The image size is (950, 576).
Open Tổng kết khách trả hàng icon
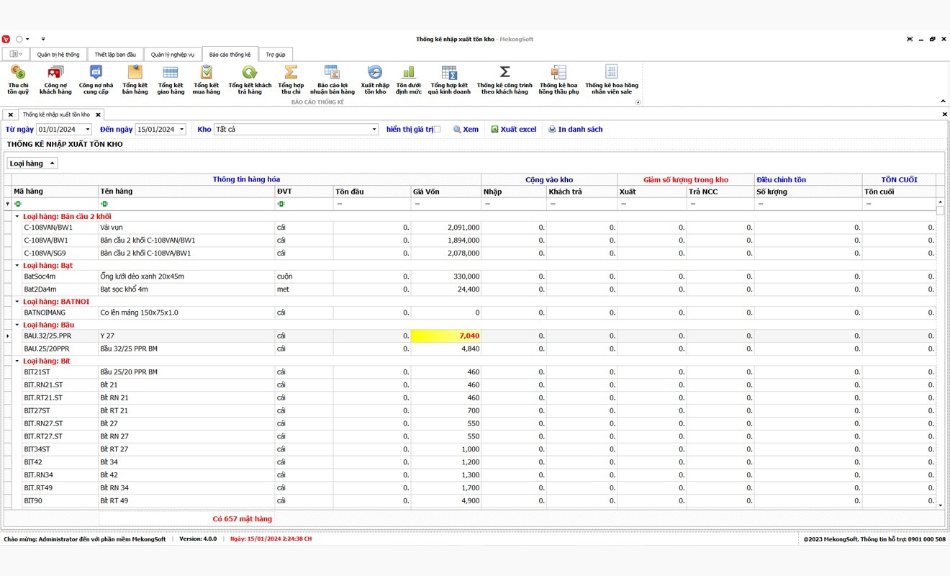point(250,73)
